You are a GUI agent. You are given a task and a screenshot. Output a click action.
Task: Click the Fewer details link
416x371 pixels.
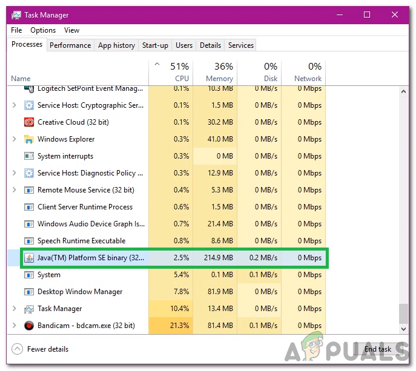coord(48,349)
